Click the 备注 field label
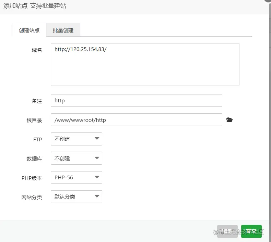The width and height of the screenshot is (271, 242). 37,101
